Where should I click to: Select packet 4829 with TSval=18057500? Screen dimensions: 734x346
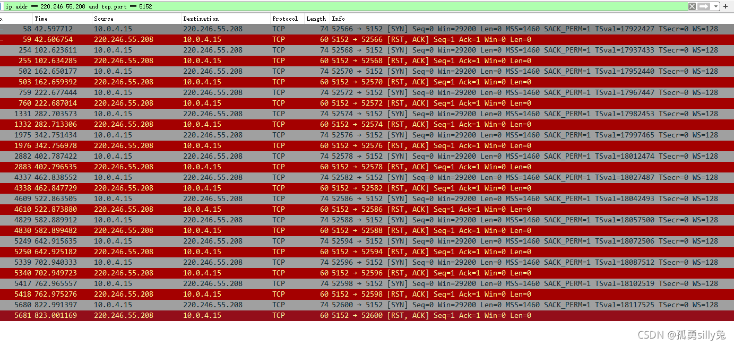[367, 220]
